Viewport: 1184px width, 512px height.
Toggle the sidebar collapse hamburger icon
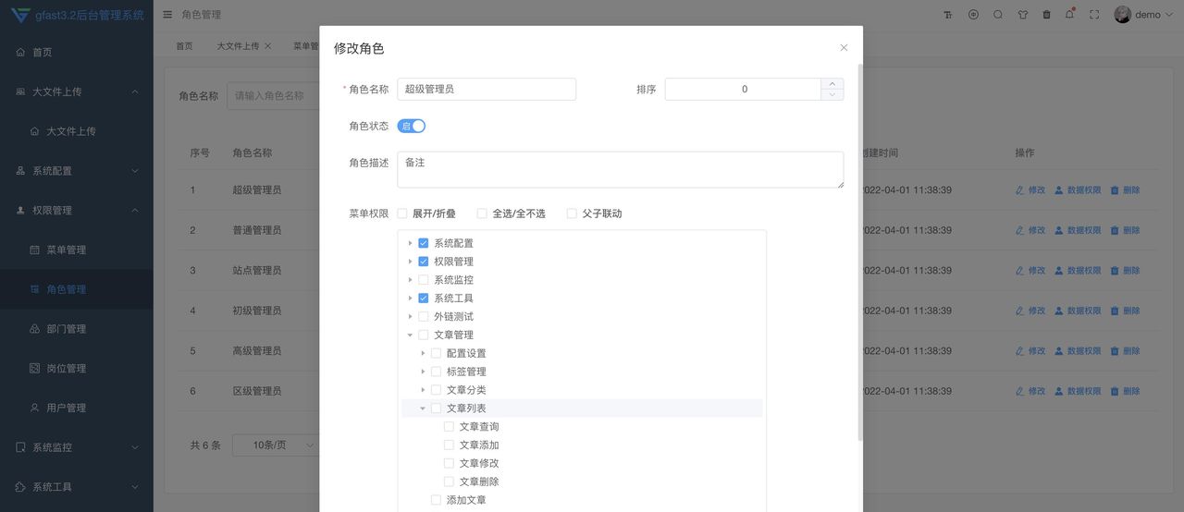pos(166,15)
